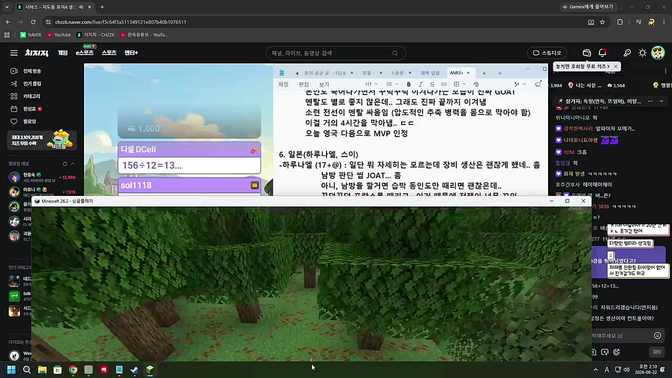672x378 pixels.
Task: Open the cheese wallet icon in header
Action: (x=587, y=53)
